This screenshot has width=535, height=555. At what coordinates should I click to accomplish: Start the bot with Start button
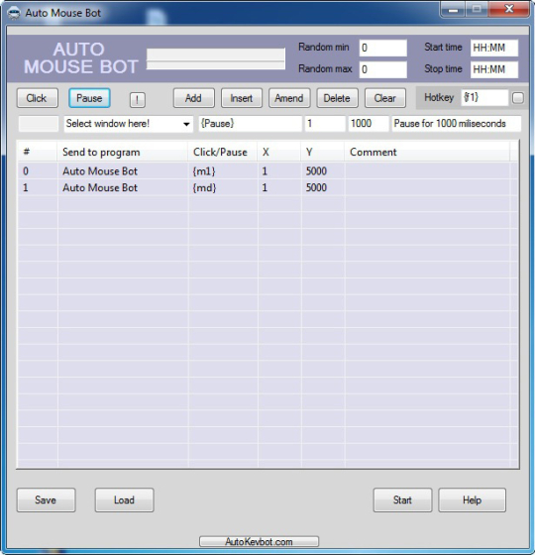pyautogui.click(x=402, y=500)
